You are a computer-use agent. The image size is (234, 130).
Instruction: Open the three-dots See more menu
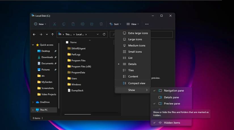pyautogui.click(x=147, y=24)
